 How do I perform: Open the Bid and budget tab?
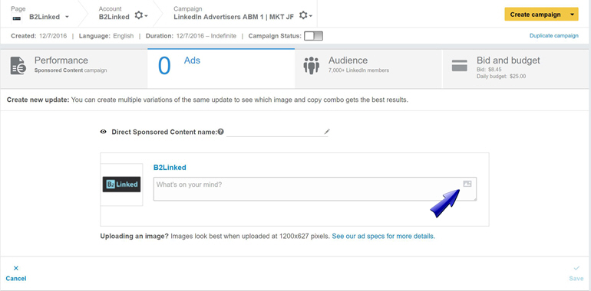[x=517, y=68]
